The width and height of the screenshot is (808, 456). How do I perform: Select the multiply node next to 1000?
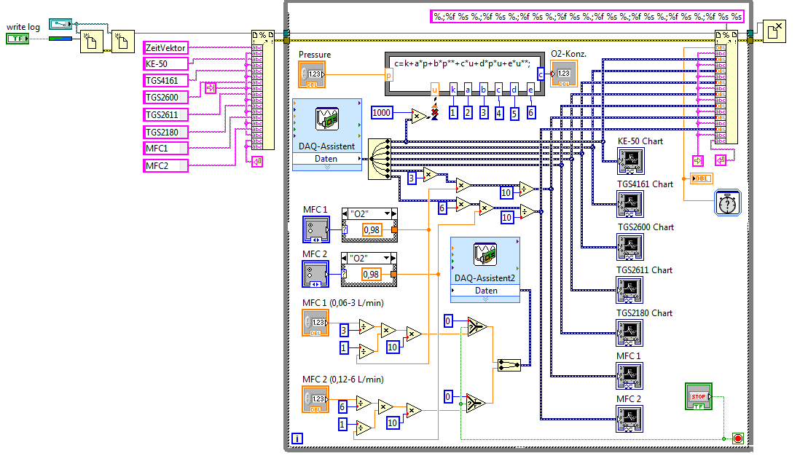pyautogui.click(x=419, y=117)
